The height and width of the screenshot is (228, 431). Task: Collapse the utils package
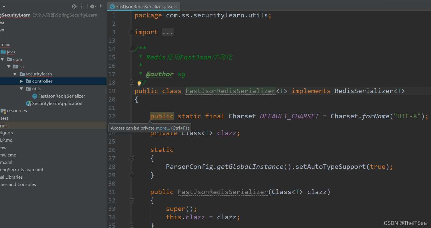[21, 89]
